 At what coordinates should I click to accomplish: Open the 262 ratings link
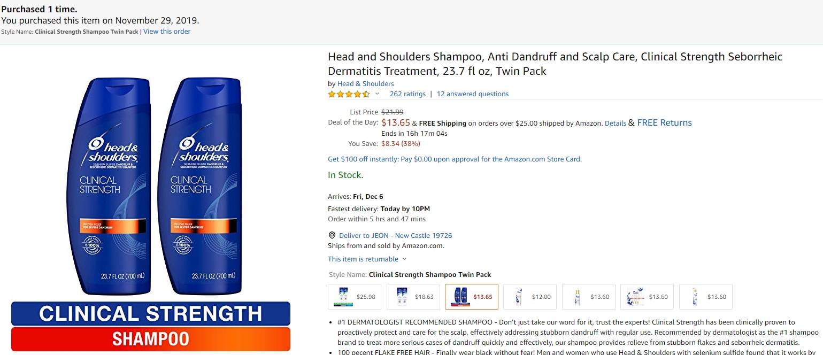point(407,94)
